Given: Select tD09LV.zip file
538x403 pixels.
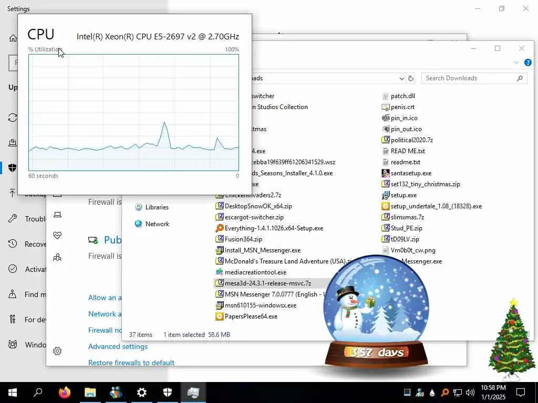Looking at the screenshot, I should pyautogui.click(x=400, y=239).
